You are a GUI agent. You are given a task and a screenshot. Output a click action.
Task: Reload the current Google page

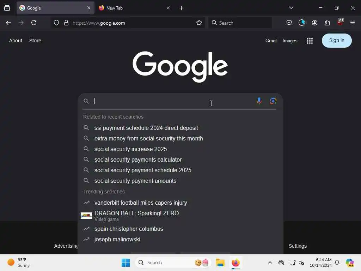click(x=34, y=23)
